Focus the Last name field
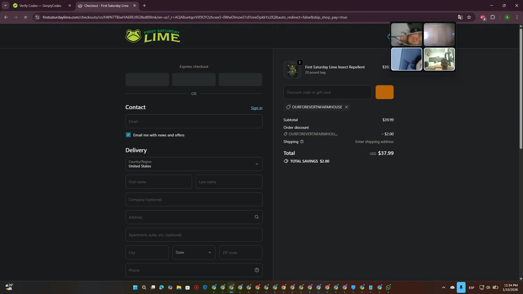The height and width of the screenshot is (294, 523). coord(229,181)
